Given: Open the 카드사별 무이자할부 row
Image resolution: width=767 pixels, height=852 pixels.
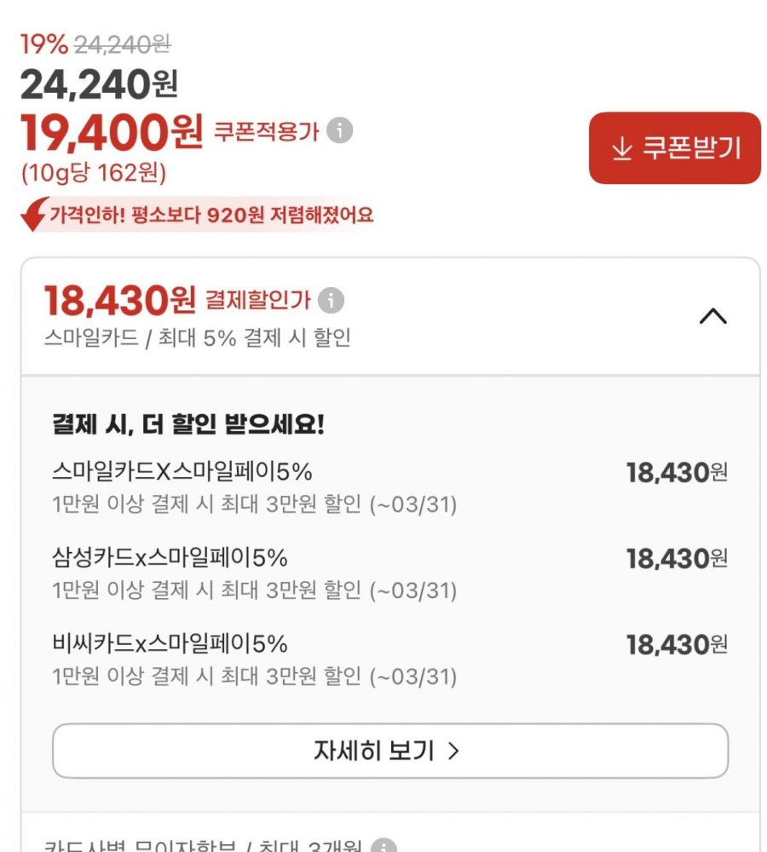Looking at the screenshot, I should 205,847.
